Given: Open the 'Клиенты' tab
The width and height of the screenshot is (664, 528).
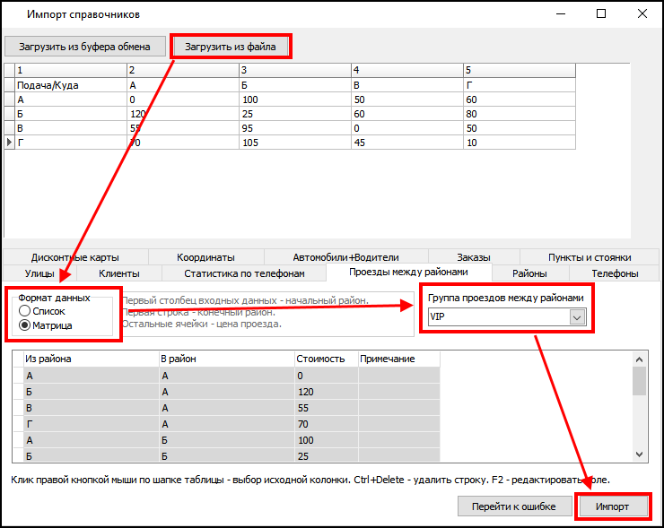Looking at the screenshot, I should click(118, 273).
